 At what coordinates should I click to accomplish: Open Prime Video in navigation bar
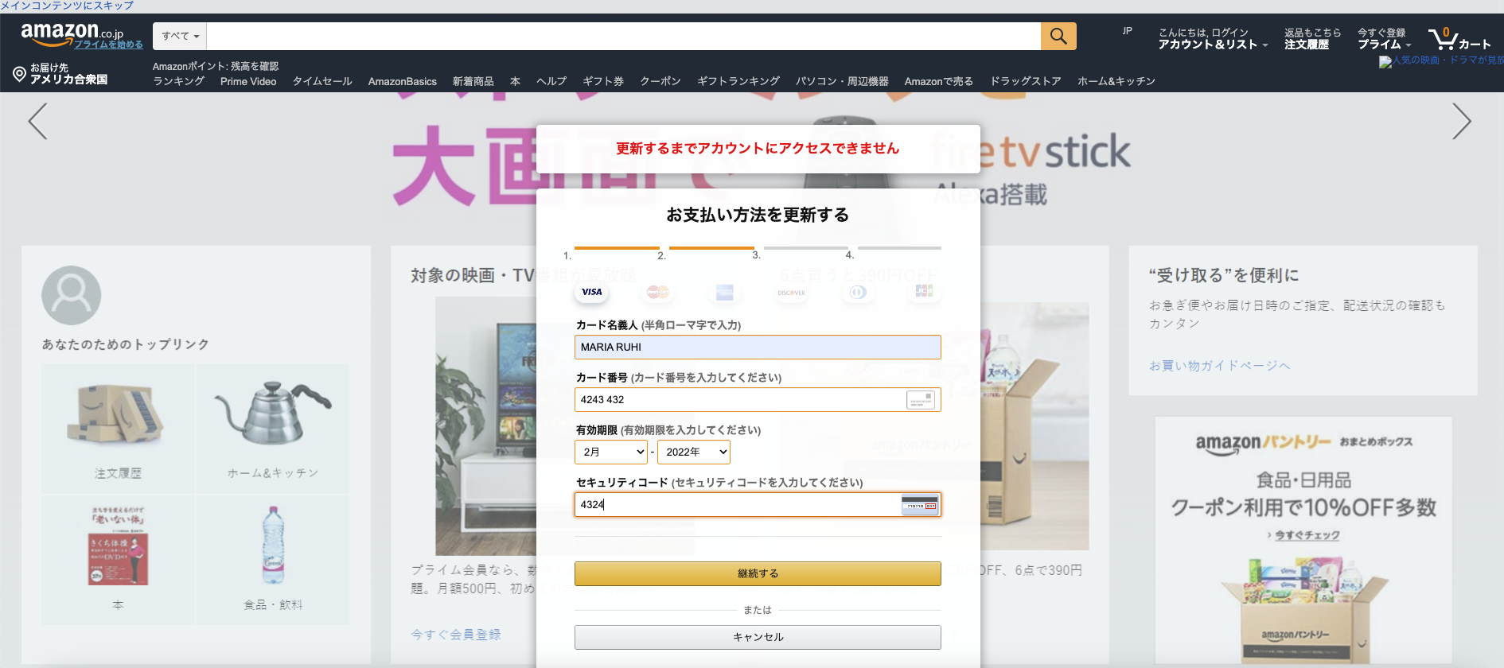(248, 81)
